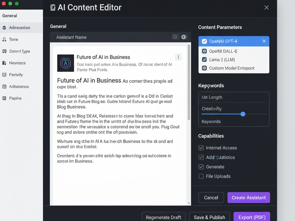Click the scroll-down arrow below the document
Image resolution: width=295 pixels, height=221 pixels.
click(189, 203)
